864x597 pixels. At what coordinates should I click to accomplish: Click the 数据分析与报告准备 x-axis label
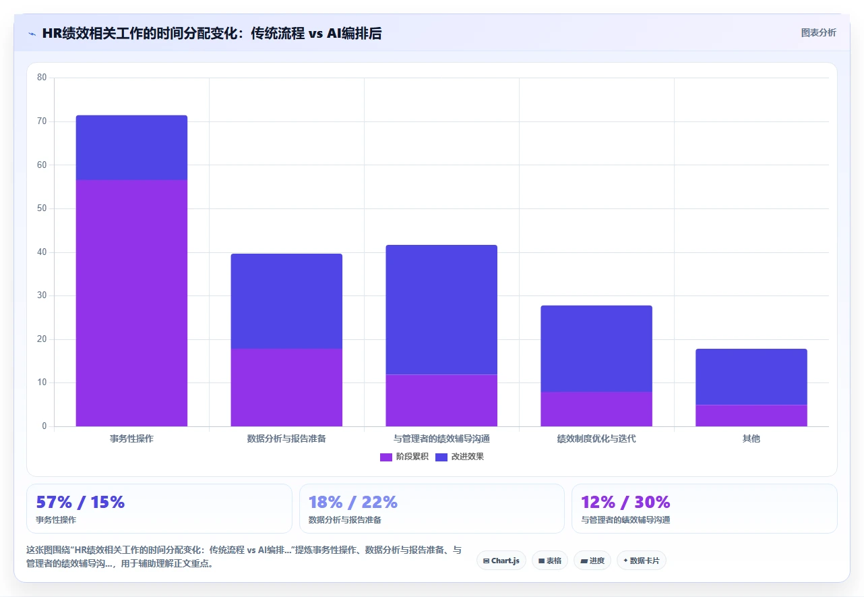286,438
